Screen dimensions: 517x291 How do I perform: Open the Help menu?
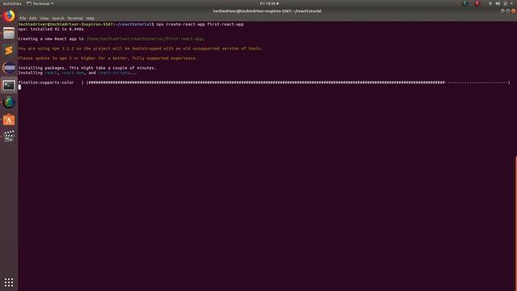[x=90, y=19]
